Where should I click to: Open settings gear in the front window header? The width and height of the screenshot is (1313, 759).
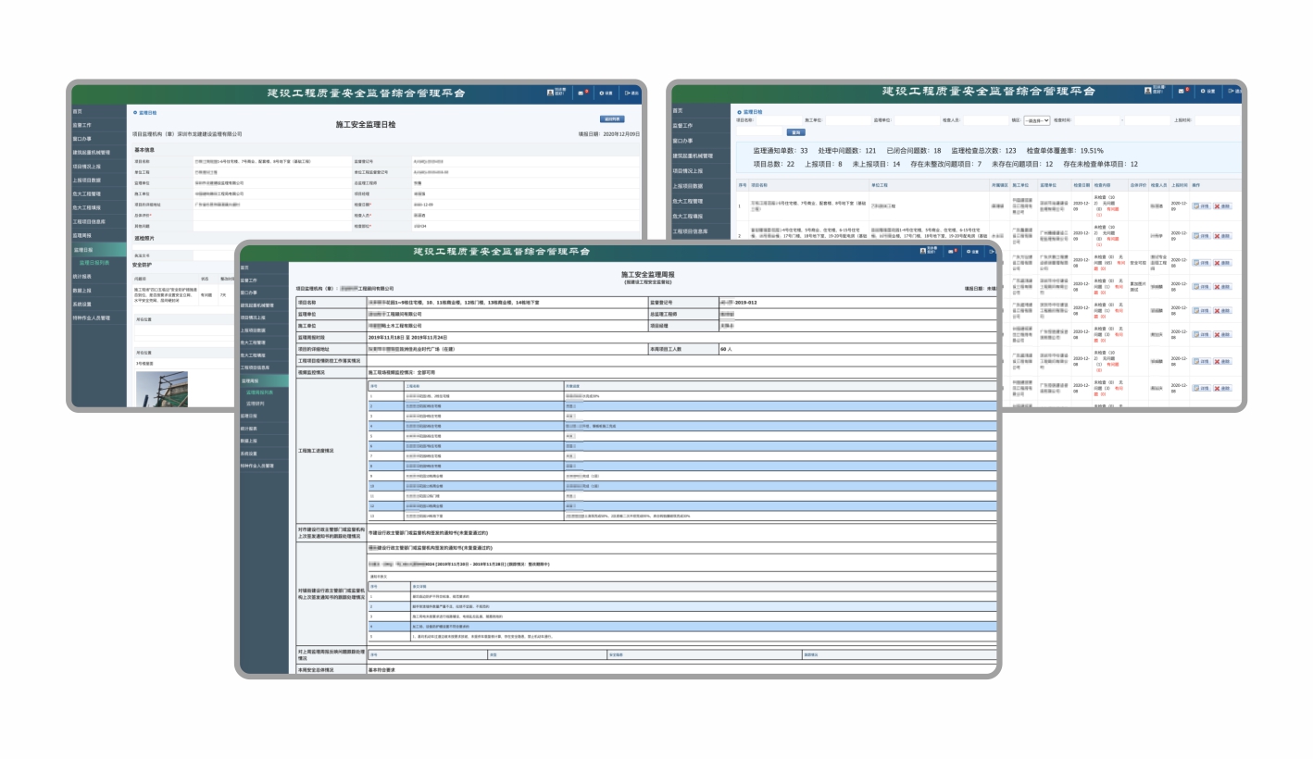969,252
